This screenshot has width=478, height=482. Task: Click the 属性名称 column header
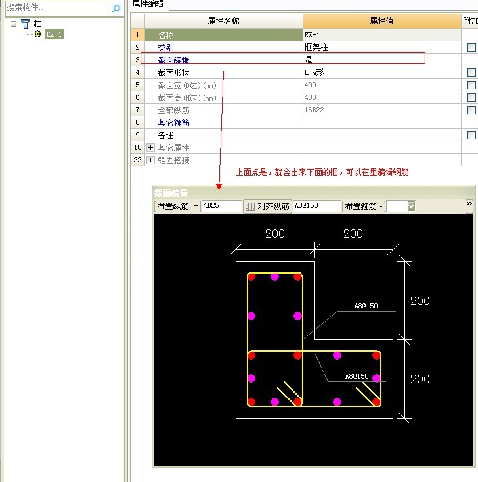tap(223, 21)
